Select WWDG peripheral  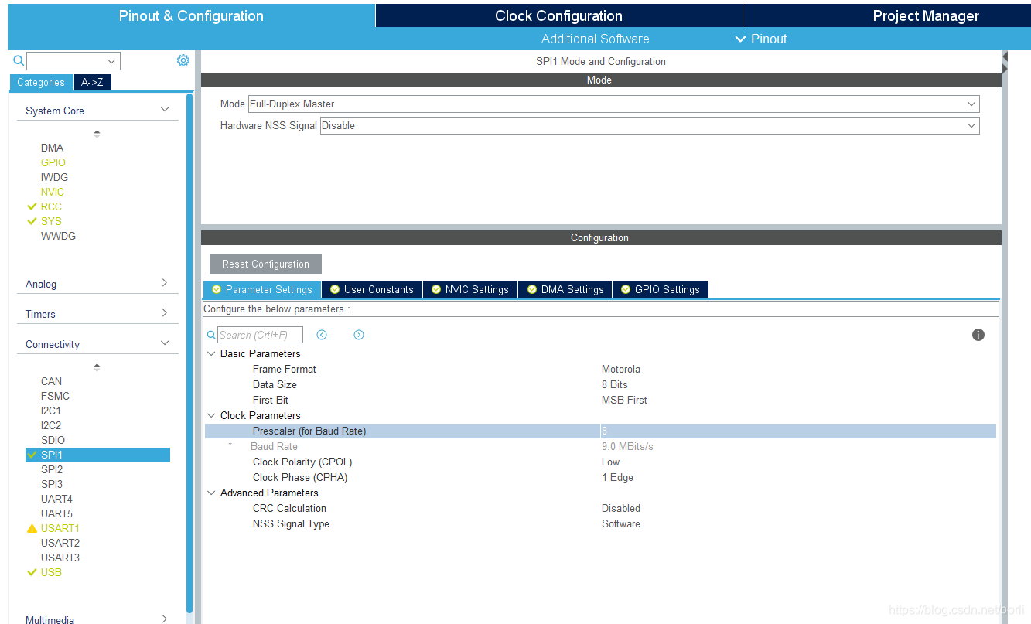click(x=58, y=236)
